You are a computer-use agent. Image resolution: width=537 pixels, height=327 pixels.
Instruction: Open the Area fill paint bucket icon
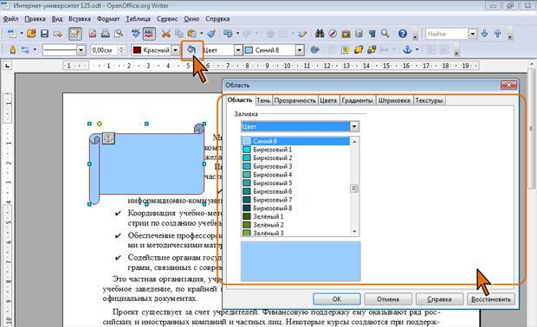191,50
